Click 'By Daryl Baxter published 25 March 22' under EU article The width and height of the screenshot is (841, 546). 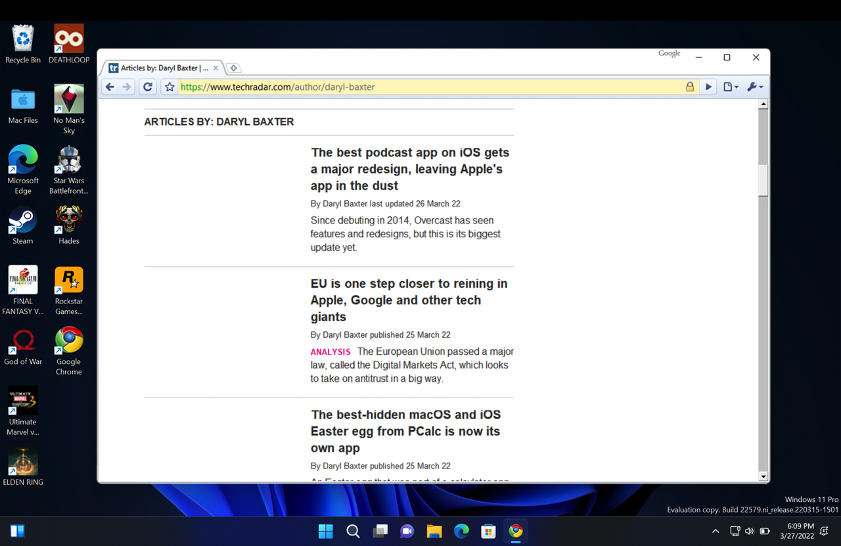tap(380, 335)
